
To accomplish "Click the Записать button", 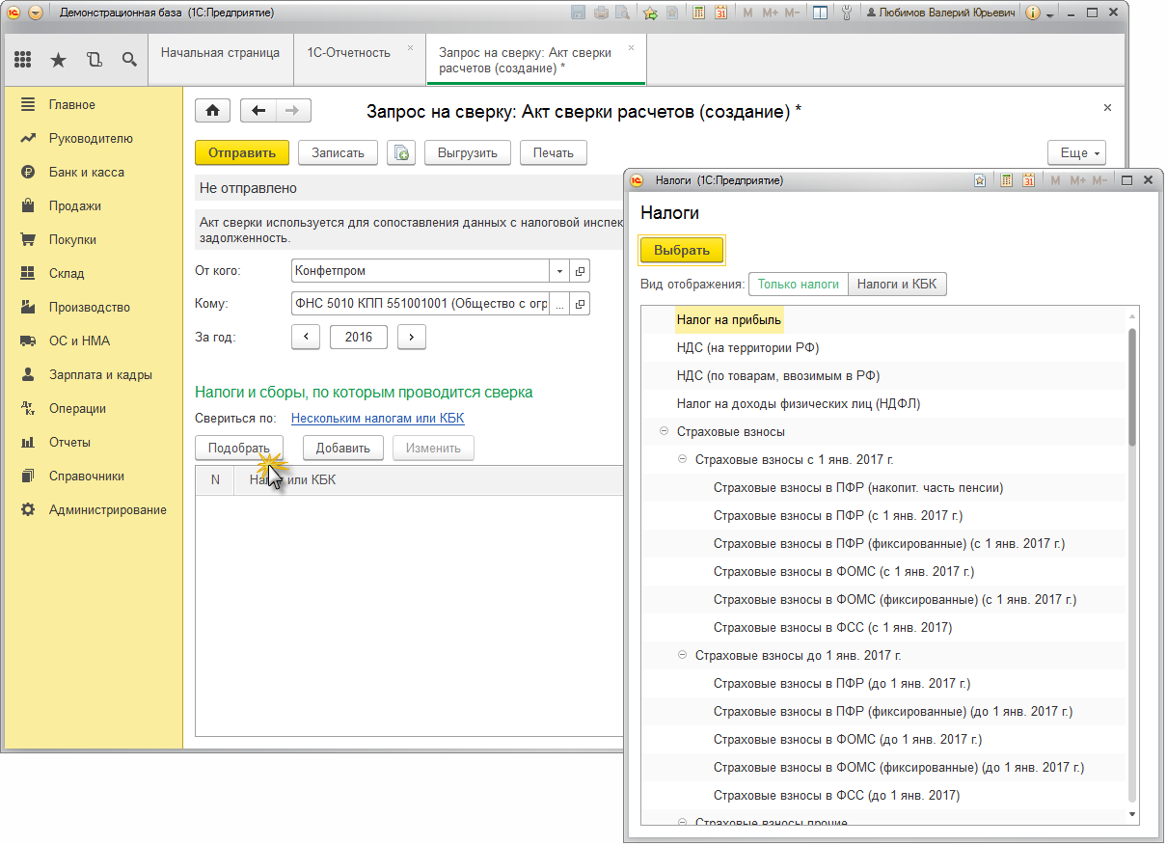I will pyautogui.click(x=338, y=152).
